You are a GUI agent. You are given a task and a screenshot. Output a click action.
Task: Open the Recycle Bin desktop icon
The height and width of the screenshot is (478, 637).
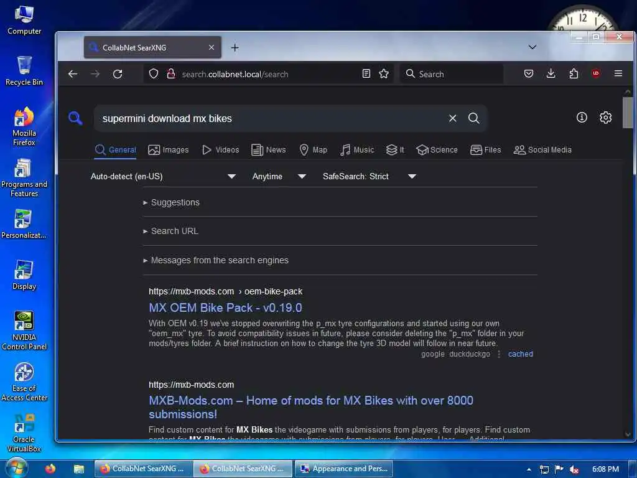click(x=24, y=71)
